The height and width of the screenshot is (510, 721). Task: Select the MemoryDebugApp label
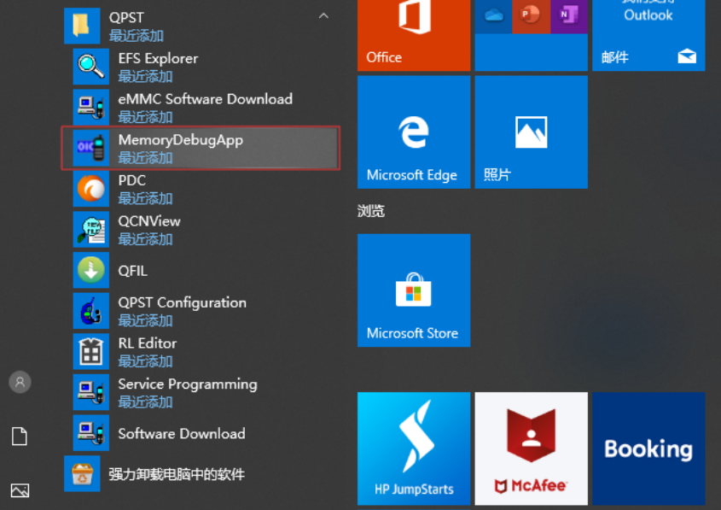coord(181,140)
